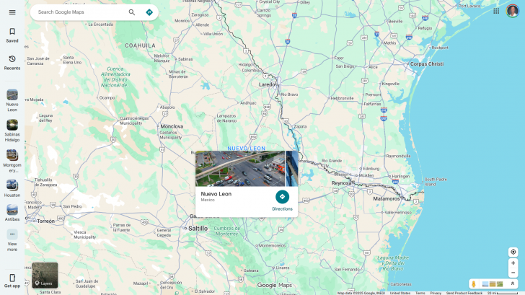Open Saved places in the sidebar

(12, 35)
